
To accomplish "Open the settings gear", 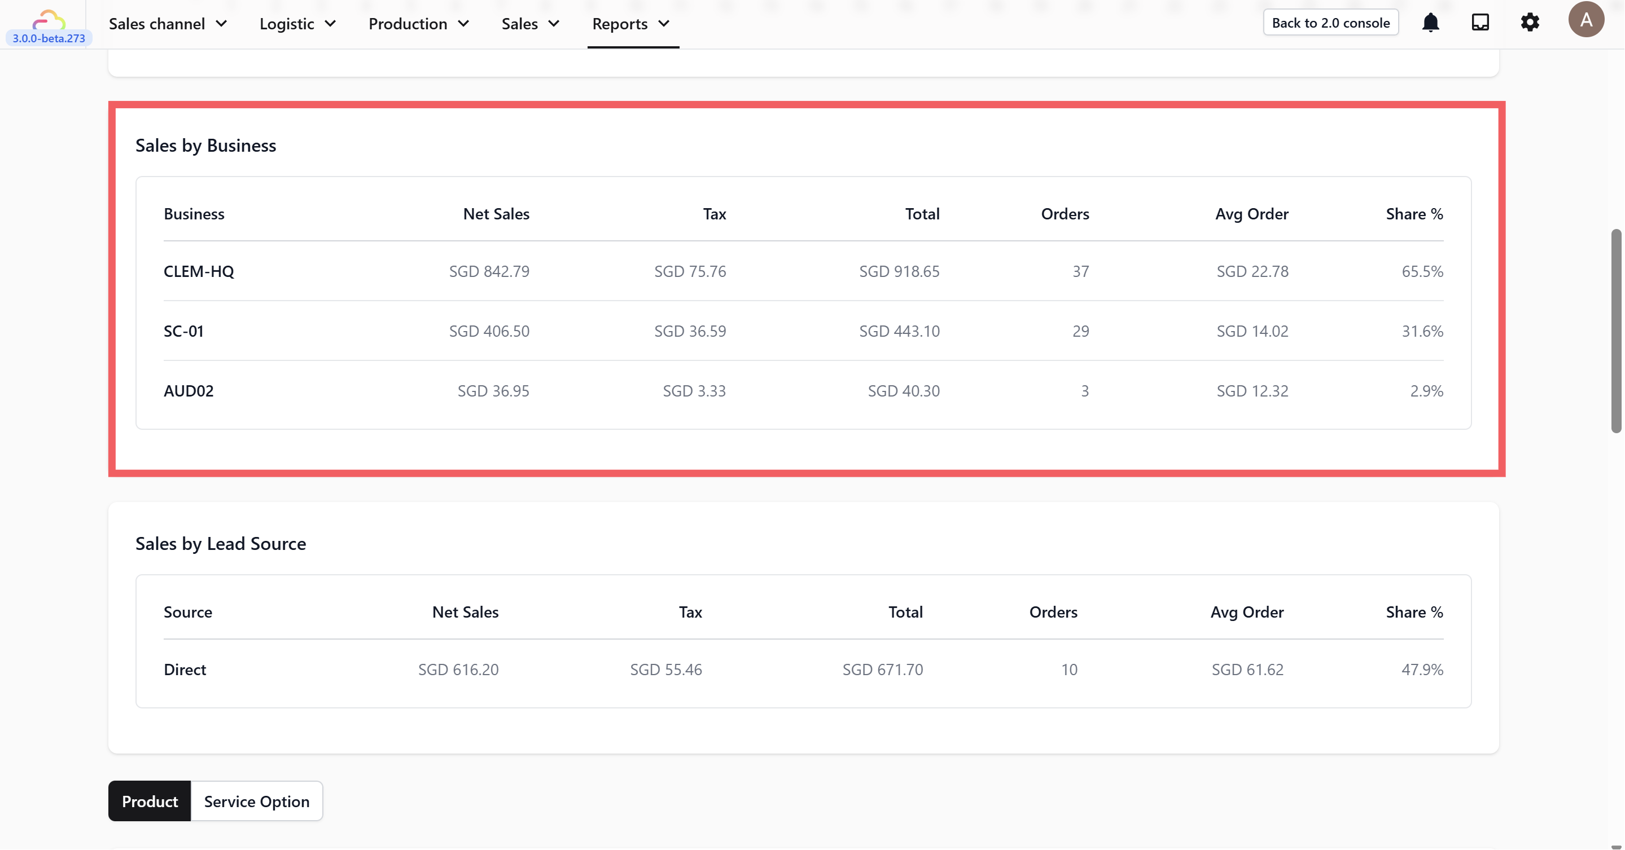I will tap(1530, 23).
